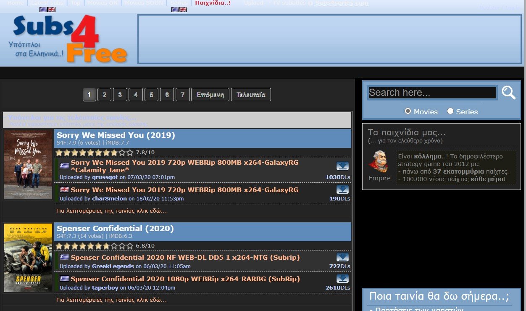Open the Top menu item
Image resolution: width=526 pixels, height=311 pixels.
[75, 3]
